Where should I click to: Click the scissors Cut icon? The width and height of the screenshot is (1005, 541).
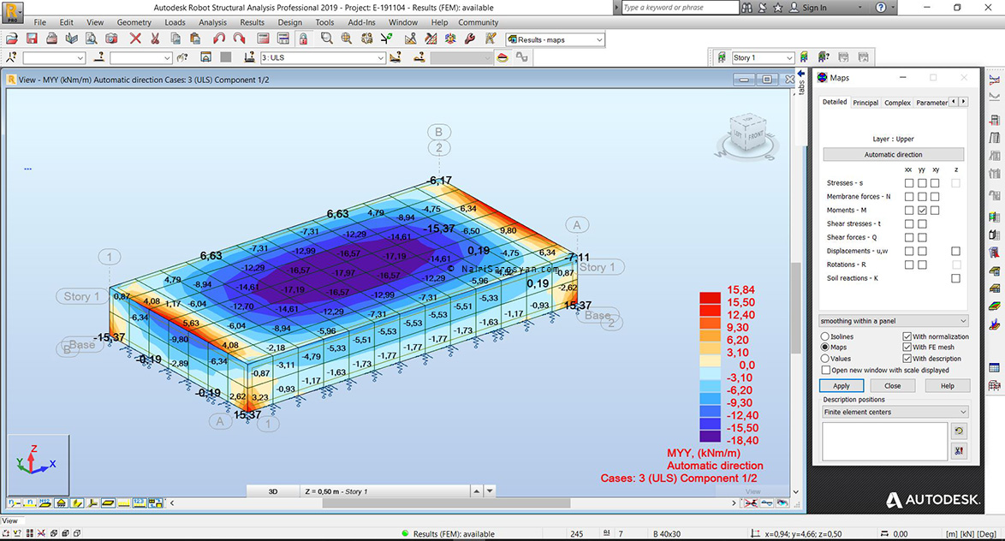pyautogui.click(x=155, y=39)
